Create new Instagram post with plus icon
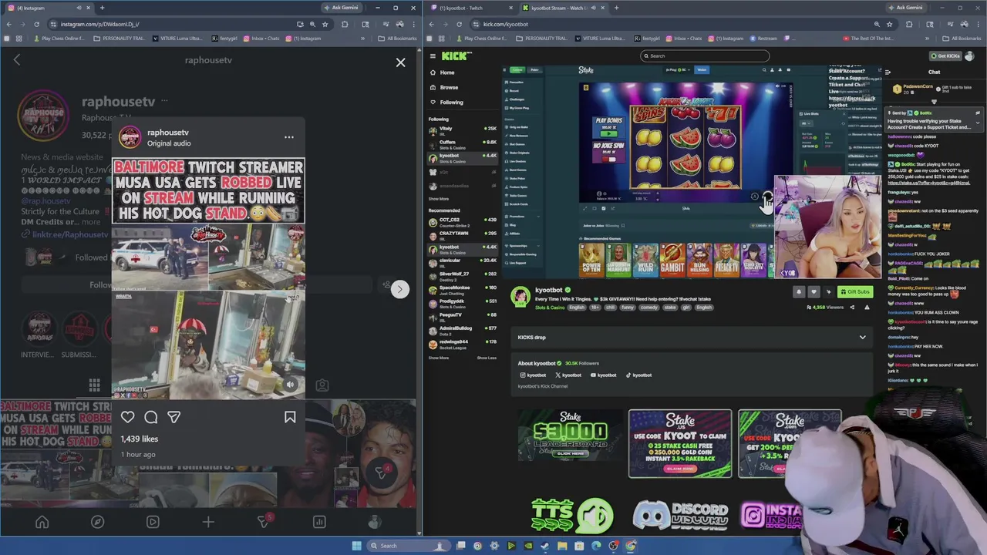 pos(208,522)
